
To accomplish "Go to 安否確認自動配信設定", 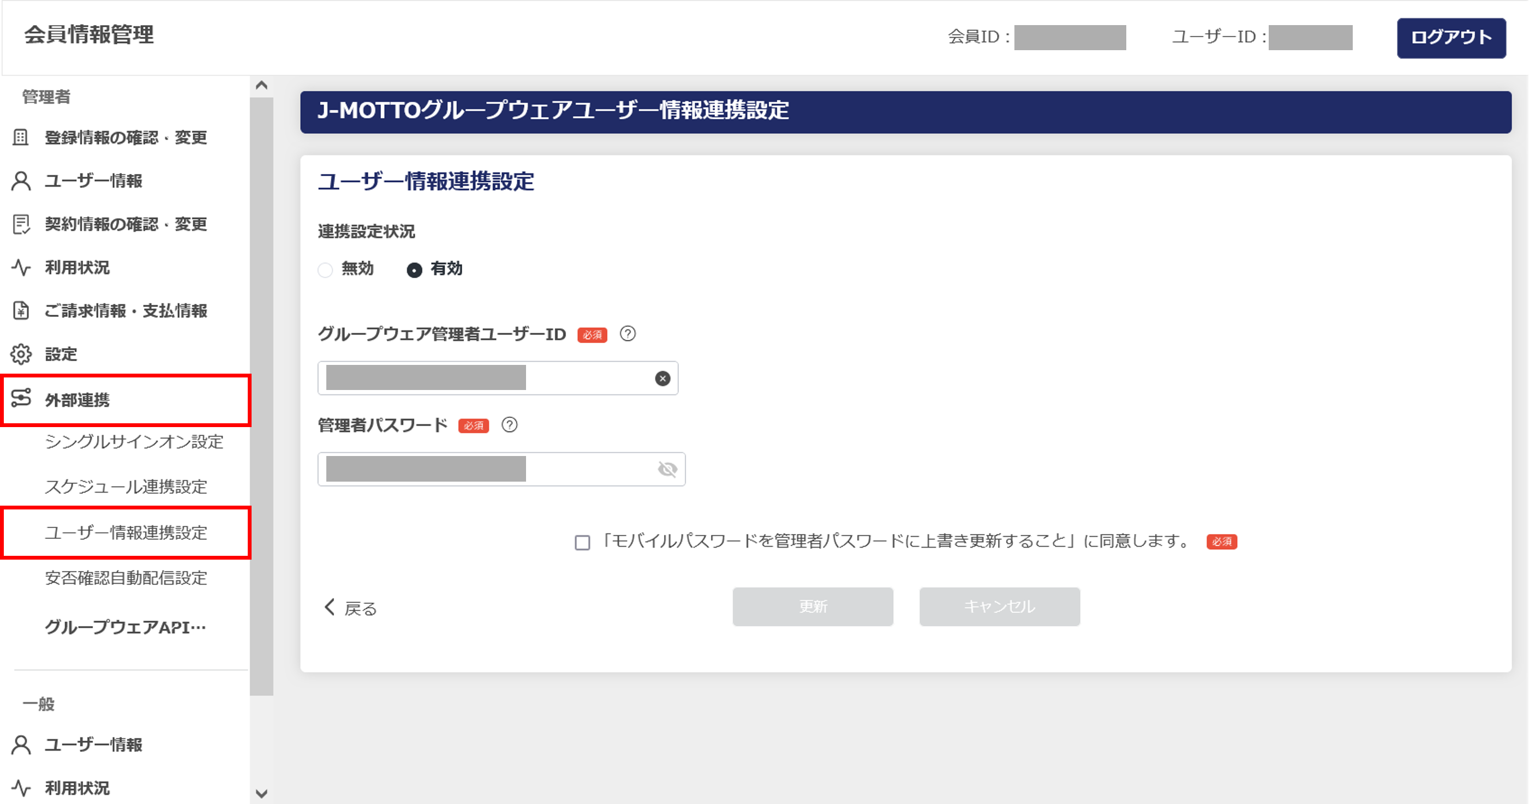I will tap(126, 578).
